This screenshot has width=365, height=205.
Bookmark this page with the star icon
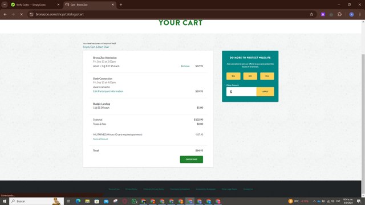tap(311, 14)
